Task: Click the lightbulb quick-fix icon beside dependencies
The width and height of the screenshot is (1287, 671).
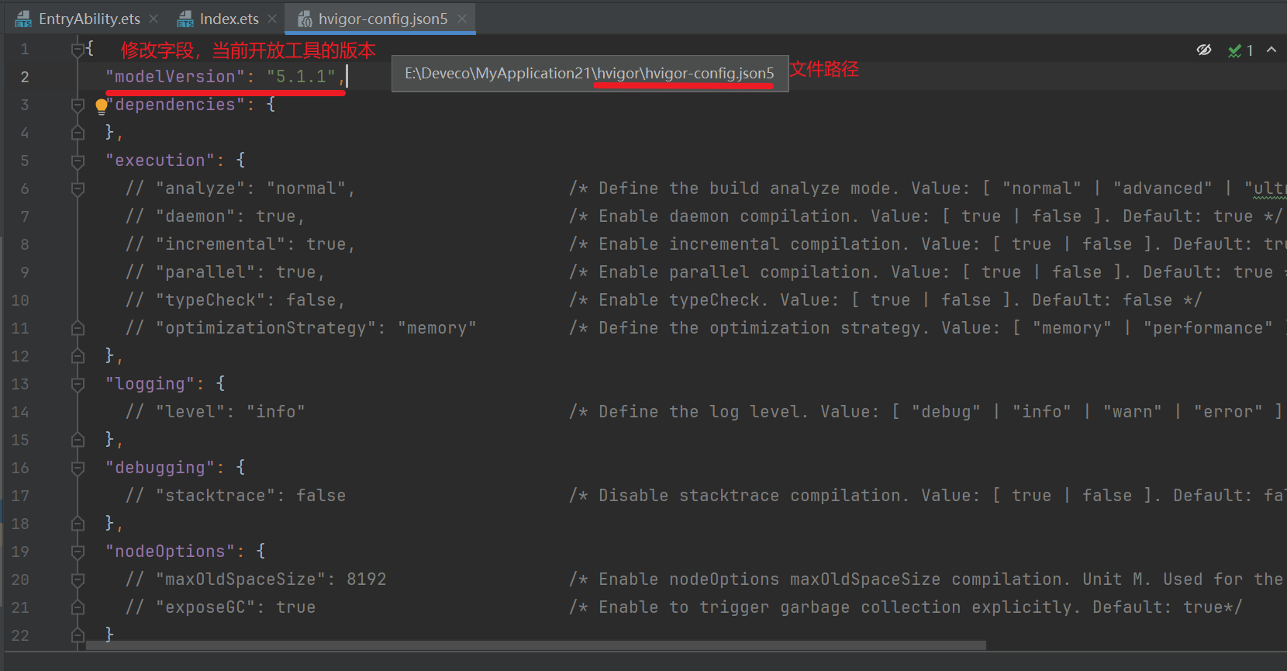Action: click(x=101, y=106)
